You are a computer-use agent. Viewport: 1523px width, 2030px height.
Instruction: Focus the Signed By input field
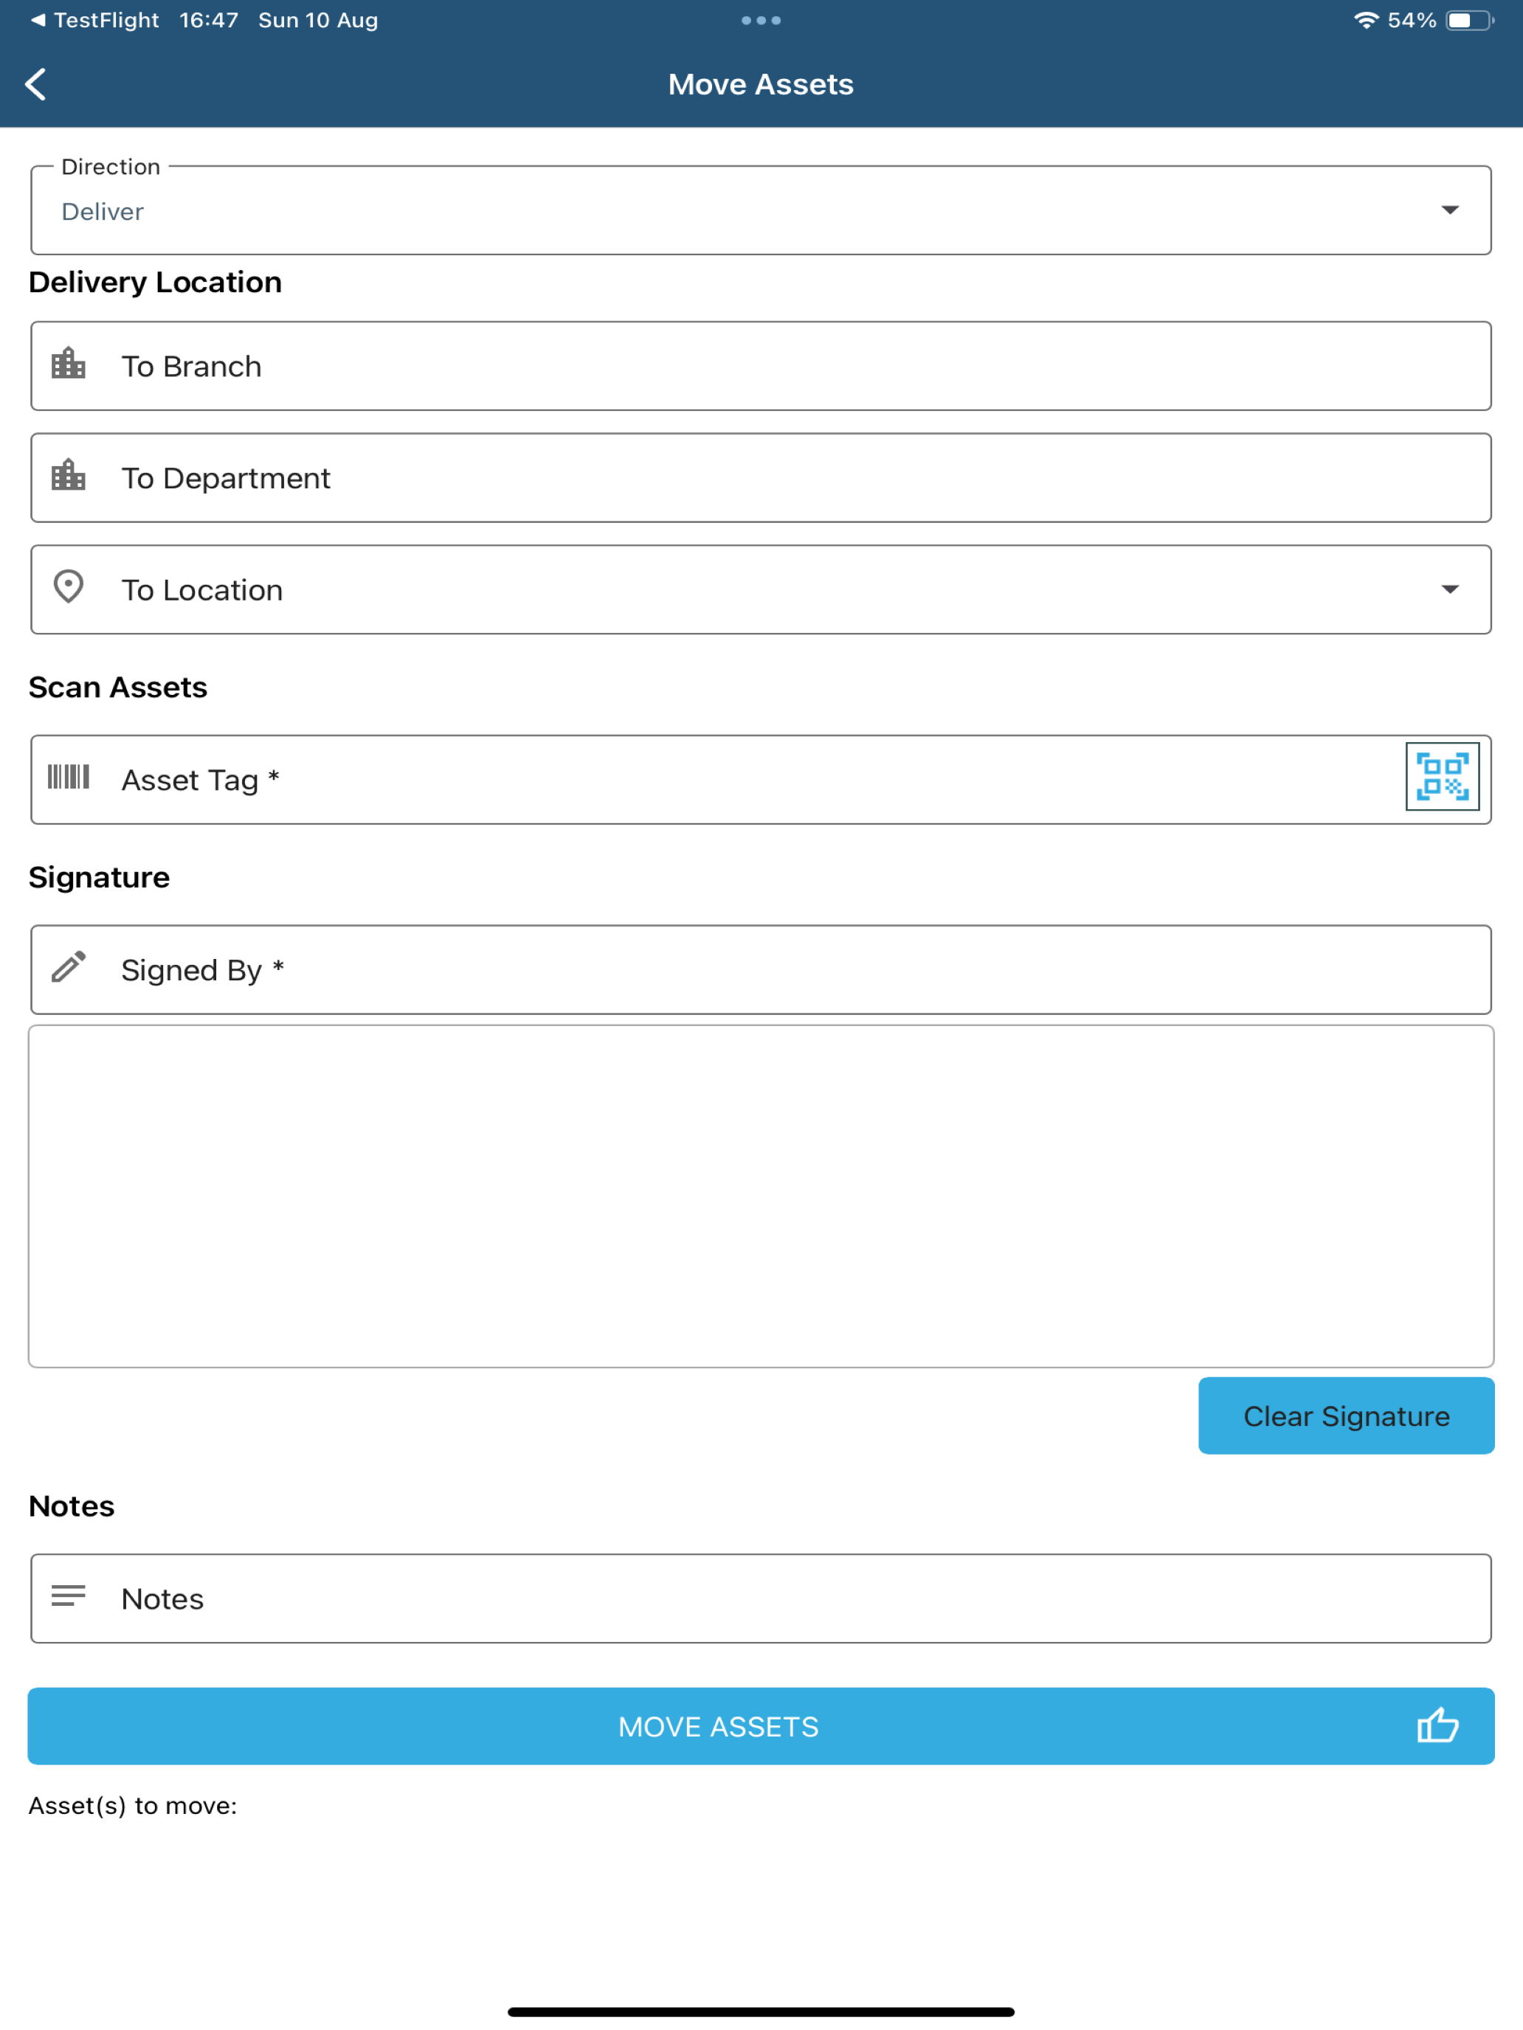point(761,969)
